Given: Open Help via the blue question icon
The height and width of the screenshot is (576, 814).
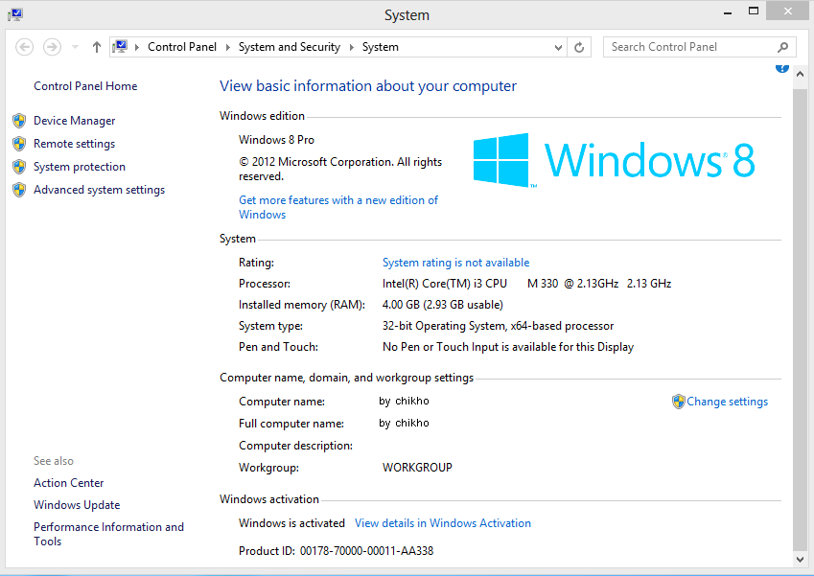Looking at the screenshot, I should (782, 68).
